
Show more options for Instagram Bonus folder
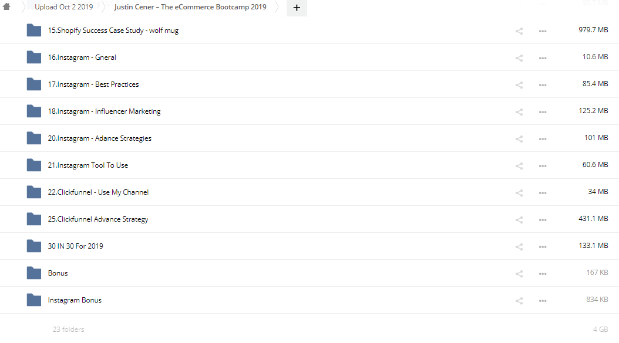pyautogui.click(x=543, y=300)
